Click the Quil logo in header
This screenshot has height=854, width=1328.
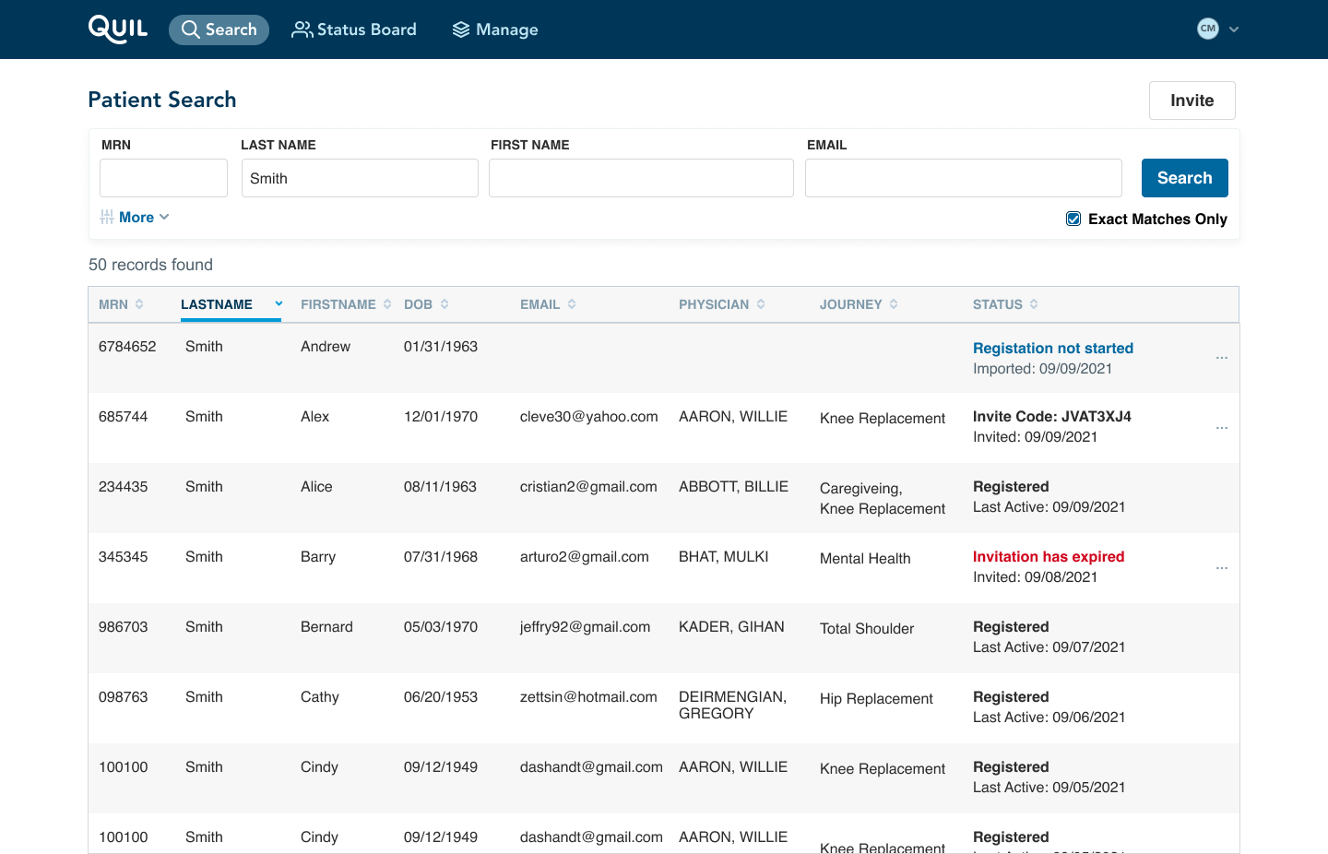click(118, 29)
